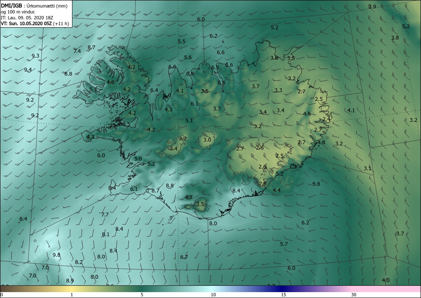Image resolution: width=421 pixels, height=298 pixels.
Task: Click the "IT: Lau. 09. 05. 2020 18Z" line
Action: (27, 18)
